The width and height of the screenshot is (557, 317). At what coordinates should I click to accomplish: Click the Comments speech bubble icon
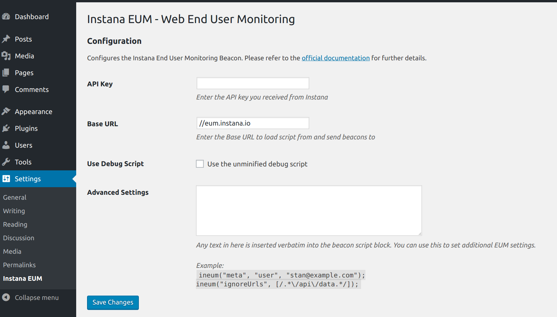coord(6,89)
